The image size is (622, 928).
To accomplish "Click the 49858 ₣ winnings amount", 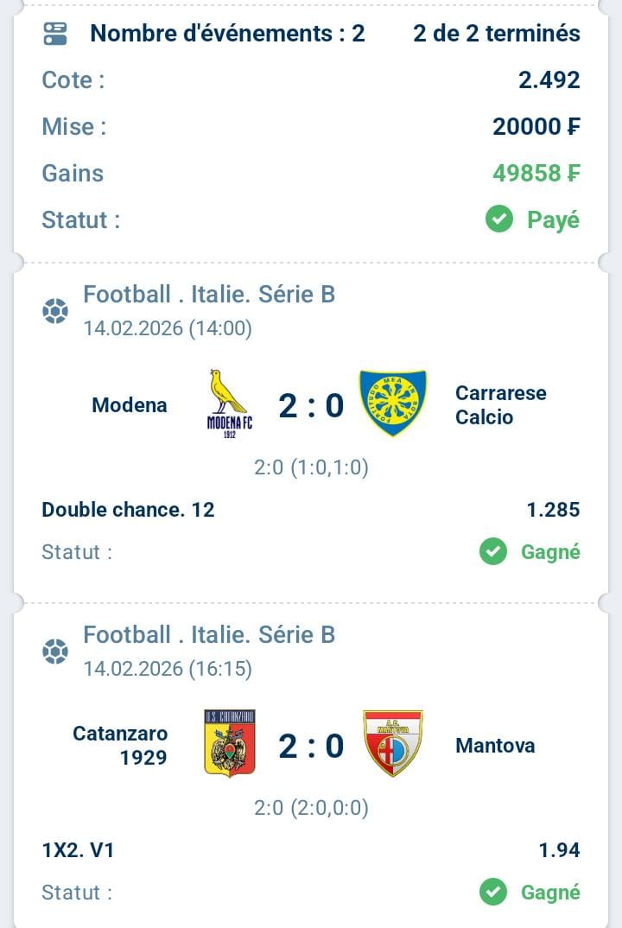I will [536, 173].
